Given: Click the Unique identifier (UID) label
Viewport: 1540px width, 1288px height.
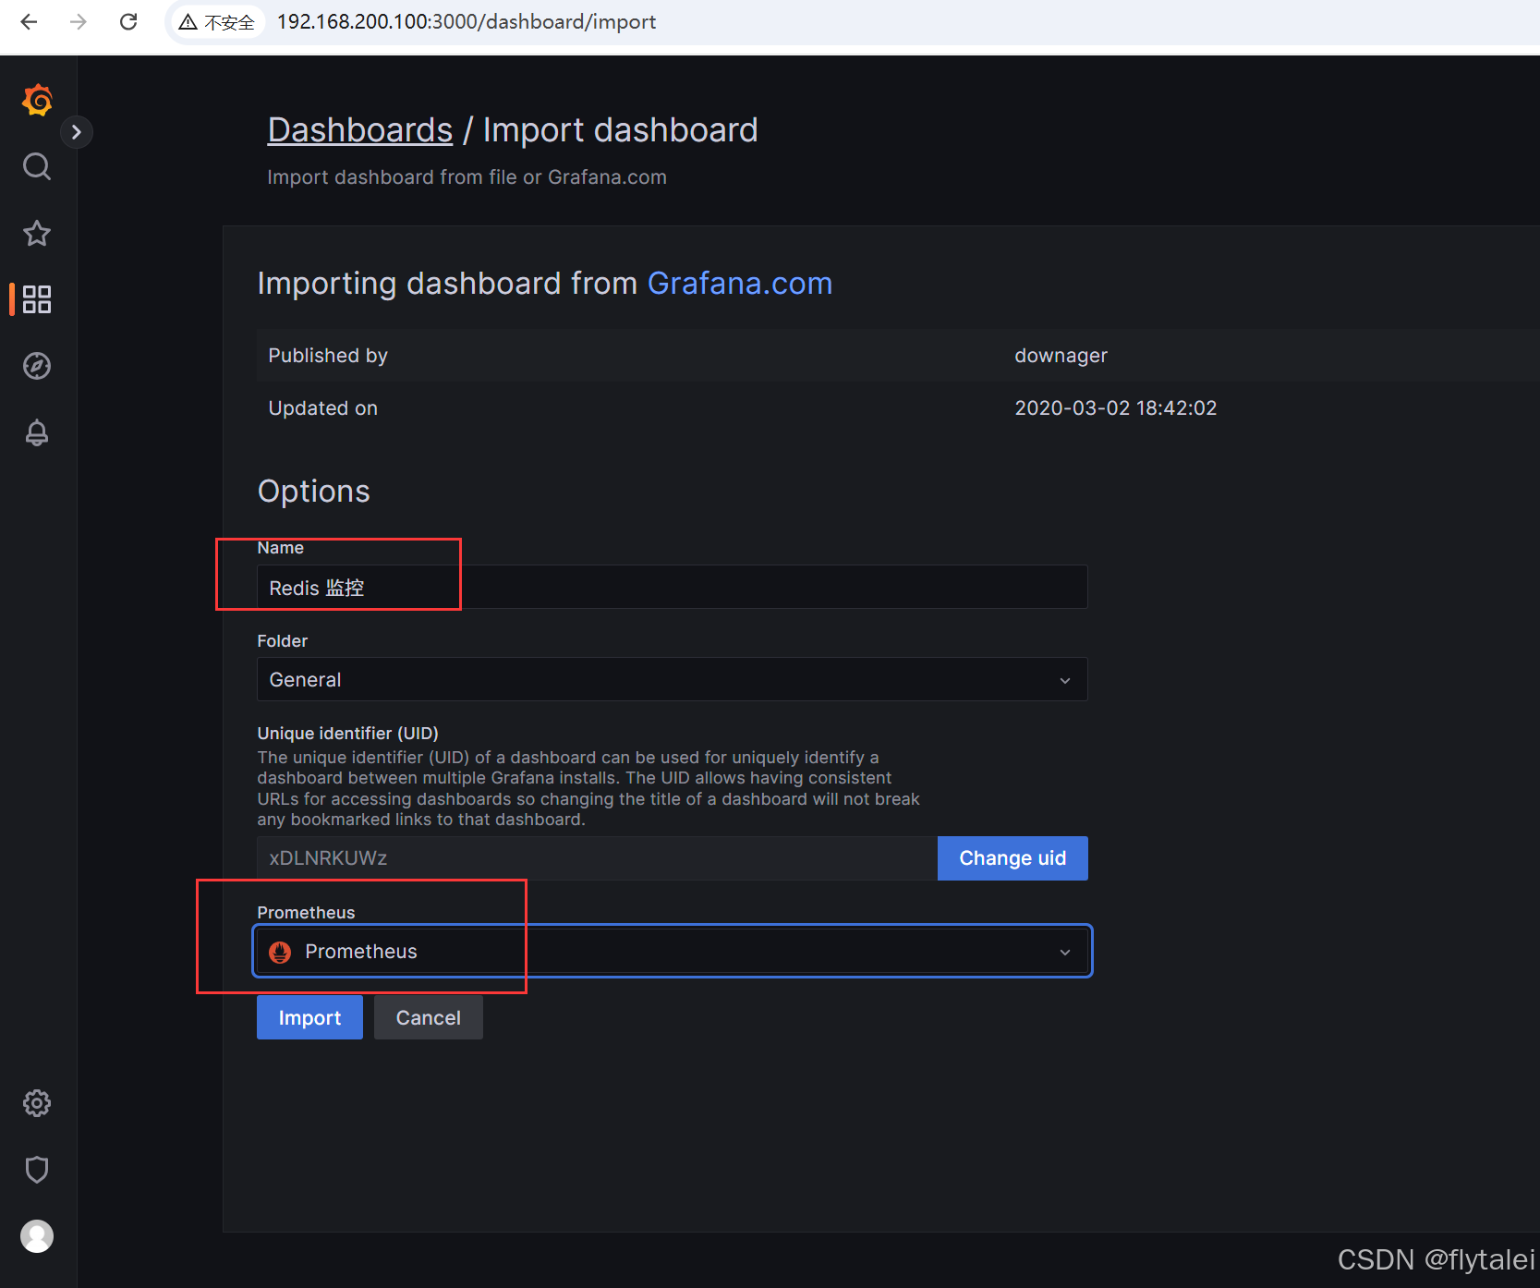Looking at the screenshot, I should point(347,734).
